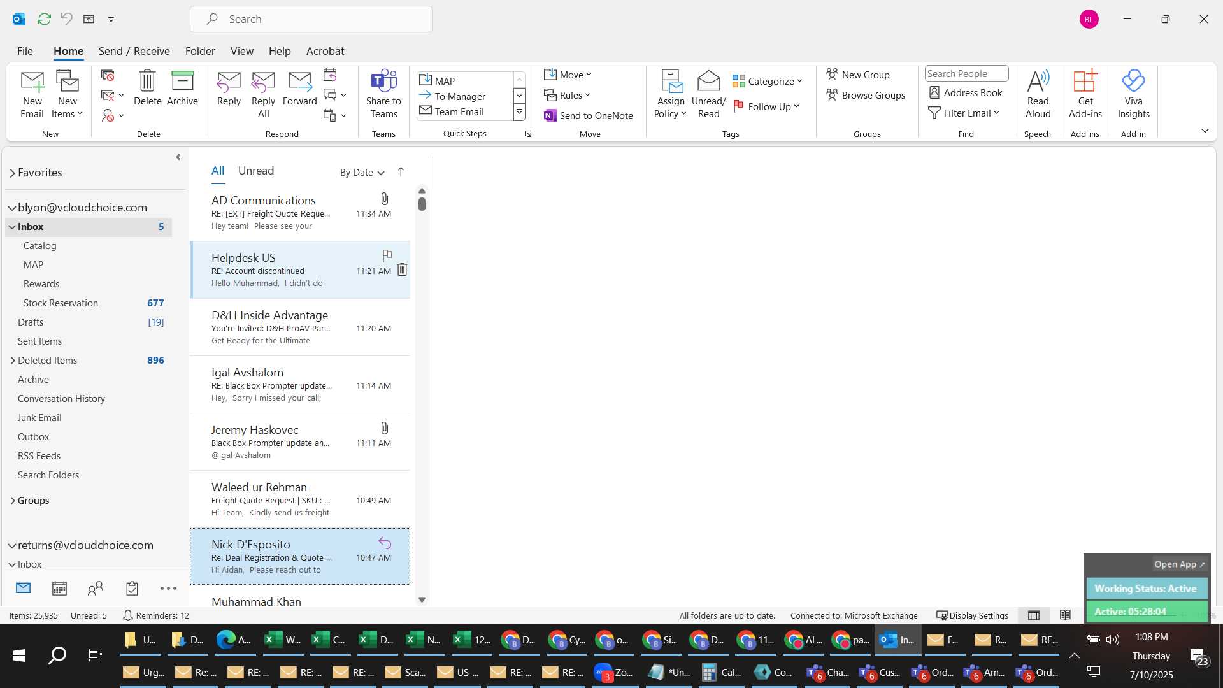1223x688 pixels.
Task: Collapse the blyon@vcloudchoice.com account
Action: pyautogui.click(x=12, y=208)
